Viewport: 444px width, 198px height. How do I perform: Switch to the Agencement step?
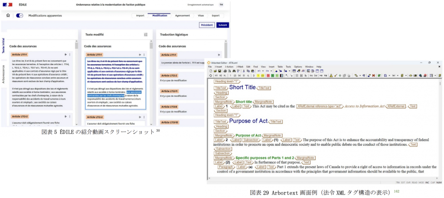click(183, 16)
